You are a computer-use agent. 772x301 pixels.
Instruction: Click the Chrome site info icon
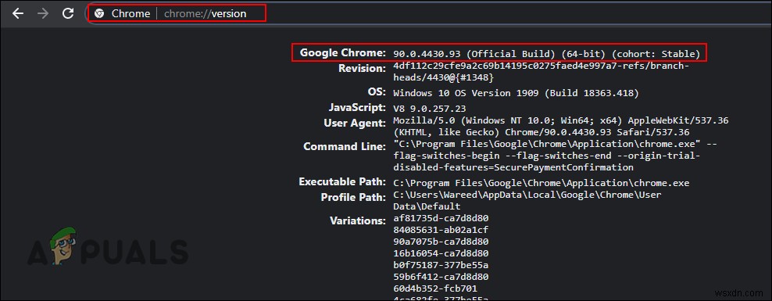click(99, 14)
